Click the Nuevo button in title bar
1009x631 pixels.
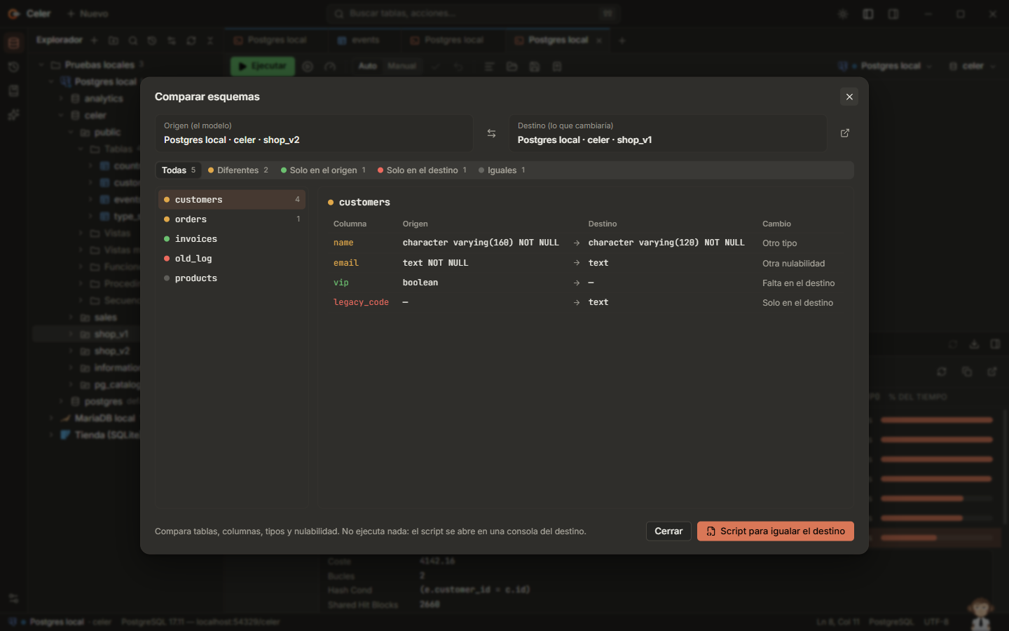pos(88,13)
